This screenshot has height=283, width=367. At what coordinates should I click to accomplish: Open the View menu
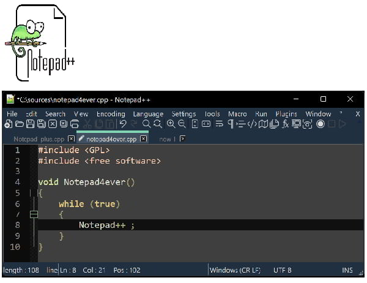(81, 114)
